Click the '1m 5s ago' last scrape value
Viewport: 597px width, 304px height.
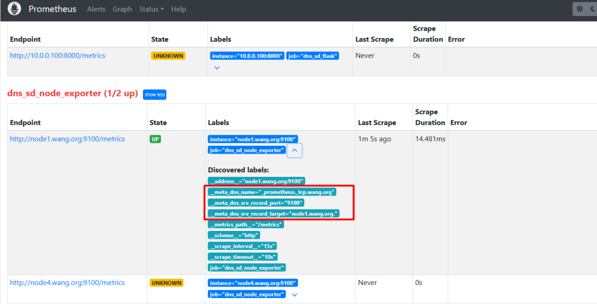(x=375, y=139)
